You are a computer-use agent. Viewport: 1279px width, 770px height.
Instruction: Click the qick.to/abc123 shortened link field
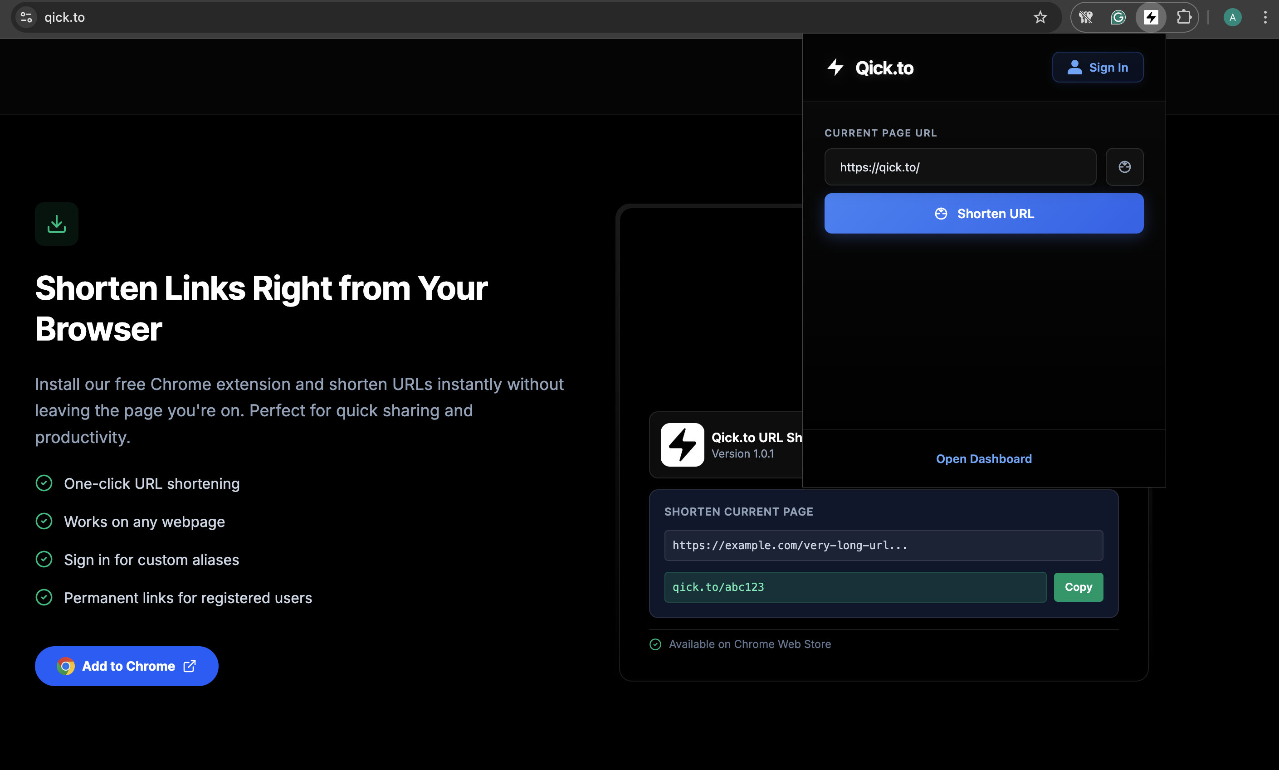[x=854, y=587]
